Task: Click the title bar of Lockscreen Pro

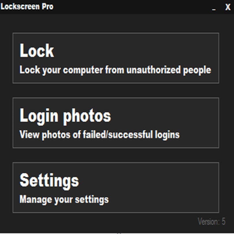Action: 117,7
